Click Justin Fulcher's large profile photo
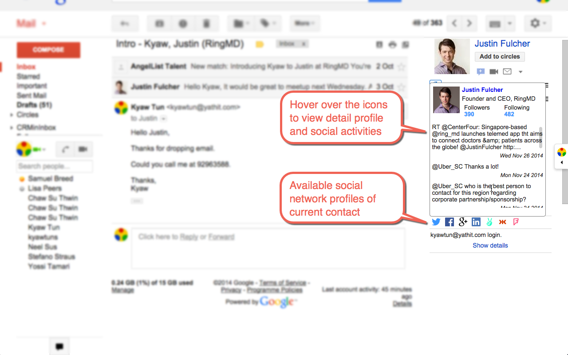 pyautogui.click(x=452, y=56)
